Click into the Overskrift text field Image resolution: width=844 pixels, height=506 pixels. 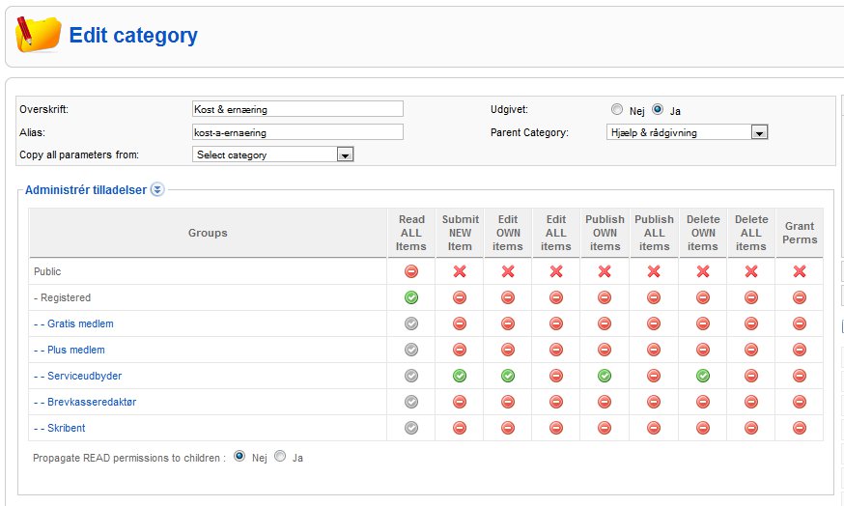(297, 109)
